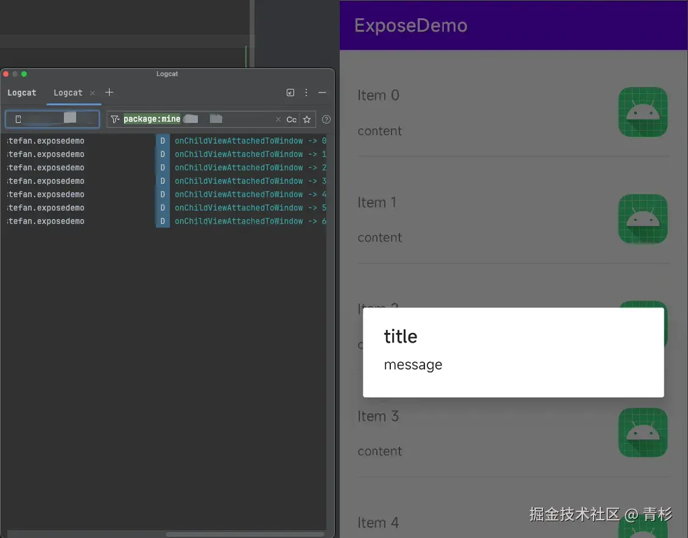
Task: Open a new Logcat tab with plus
Action: pyautogui.click(x=109, y=93)
